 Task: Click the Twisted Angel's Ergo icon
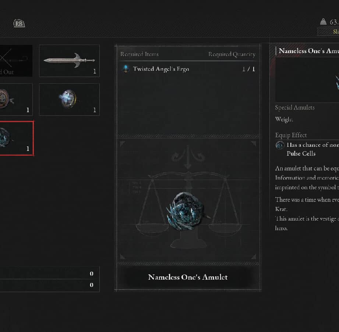pos(126,69)
